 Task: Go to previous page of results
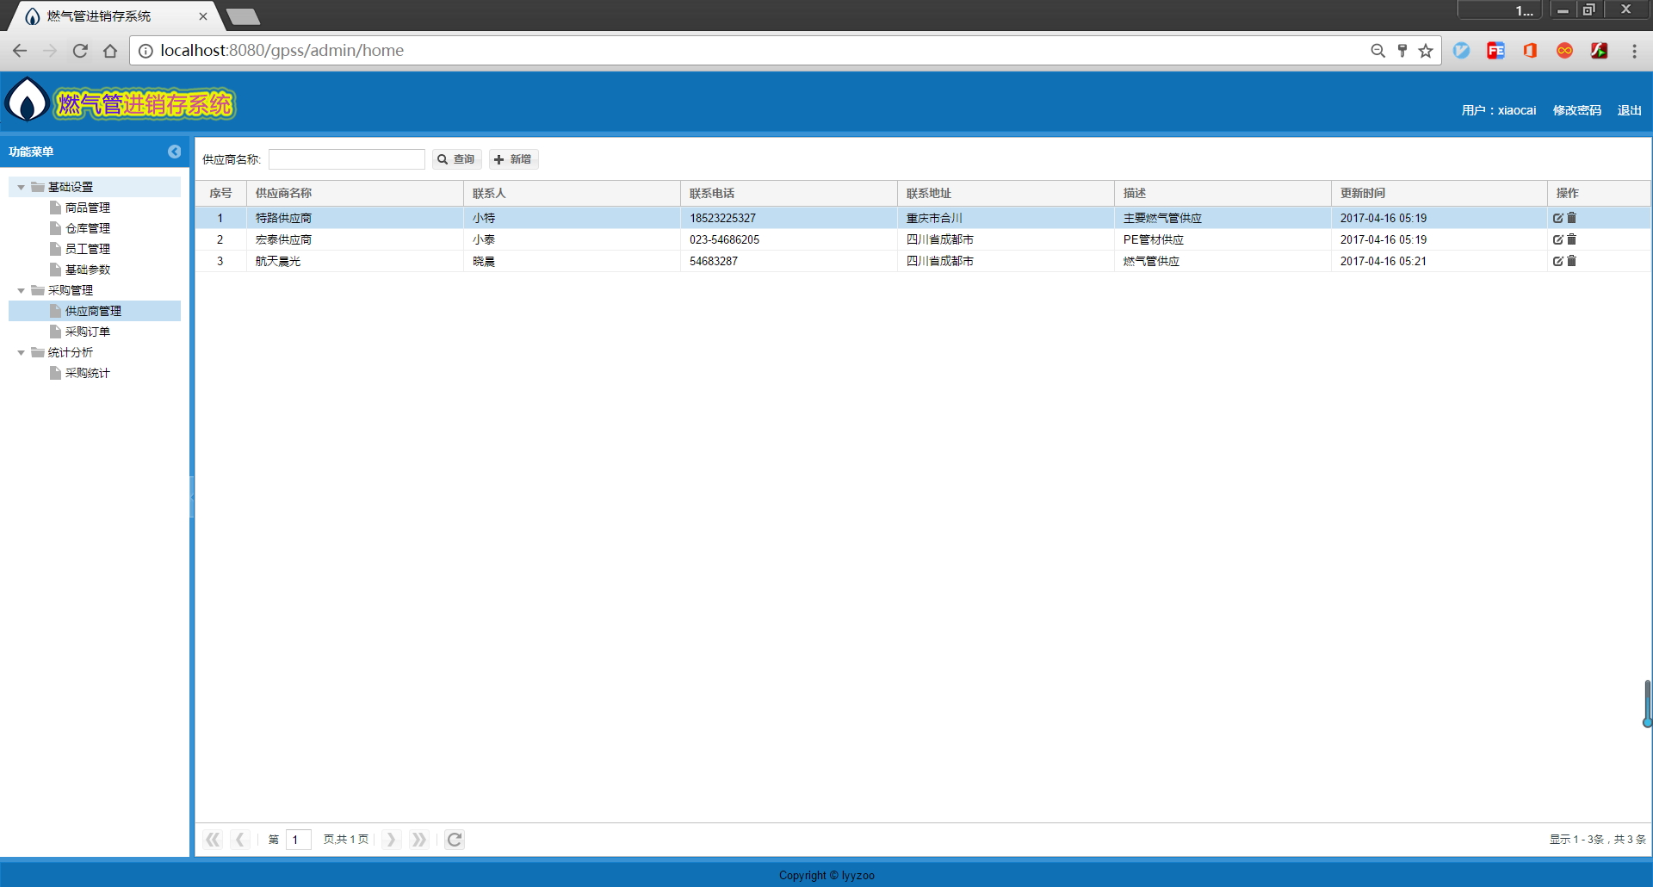click(x=240, y=840)
